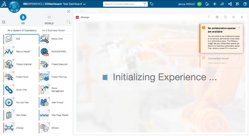
Task: Click the Metrics Reader label
Action: pyautogui.click(x=23, y=52)
